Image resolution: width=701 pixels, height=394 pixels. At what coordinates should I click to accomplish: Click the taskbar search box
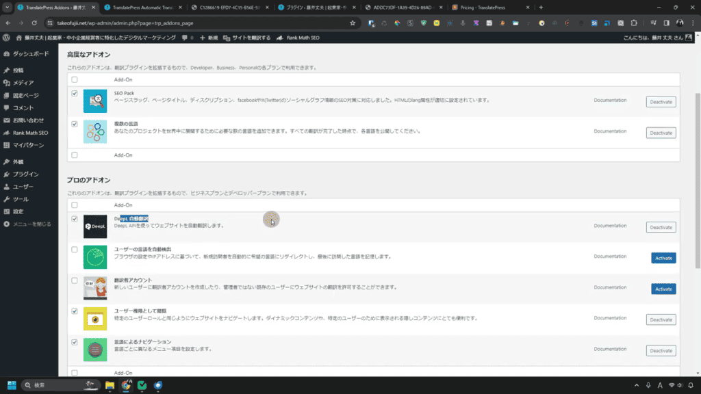click(x=61, y=385)
